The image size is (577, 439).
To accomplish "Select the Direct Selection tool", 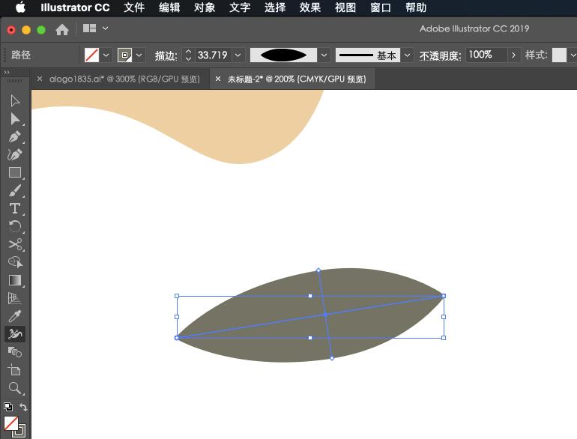I will click(15, 119).
